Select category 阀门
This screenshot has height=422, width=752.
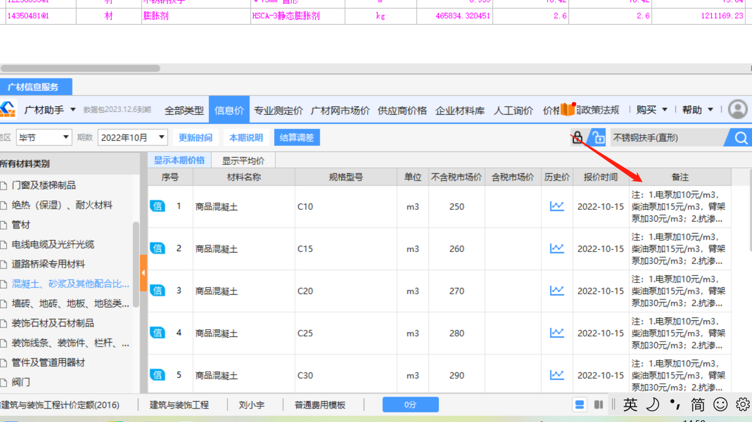click(x=21, y=382)
